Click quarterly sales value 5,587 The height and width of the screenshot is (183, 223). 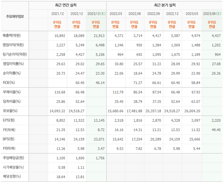click(x=175, y=36)
